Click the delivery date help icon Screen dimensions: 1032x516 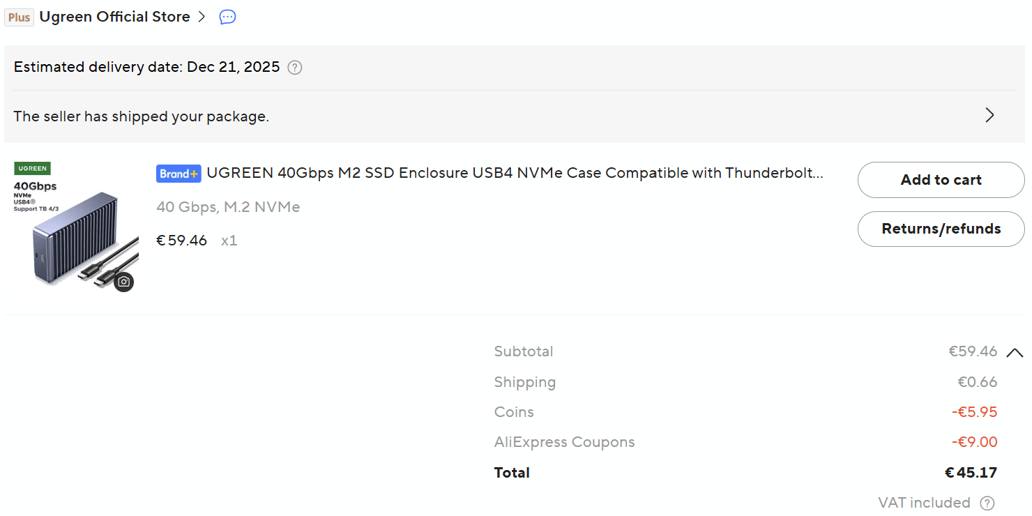pos(295,68)
